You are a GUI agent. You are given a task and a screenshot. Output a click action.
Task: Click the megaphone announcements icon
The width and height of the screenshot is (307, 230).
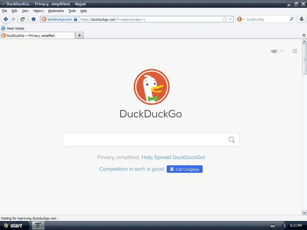point(274,51)
